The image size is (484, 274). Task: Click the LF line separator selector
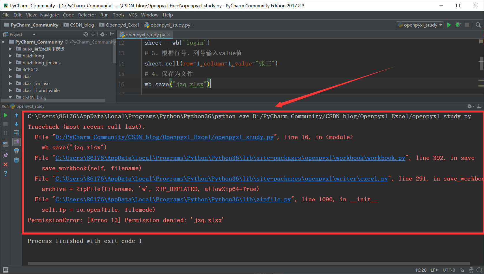(x=434, y=270)
